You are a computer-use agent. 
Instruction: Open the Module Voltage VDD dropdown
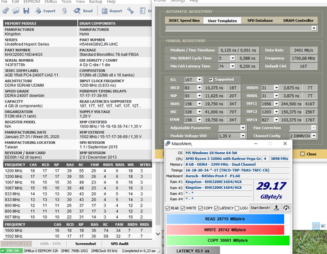pyautogui.click(x=243, y=136)
